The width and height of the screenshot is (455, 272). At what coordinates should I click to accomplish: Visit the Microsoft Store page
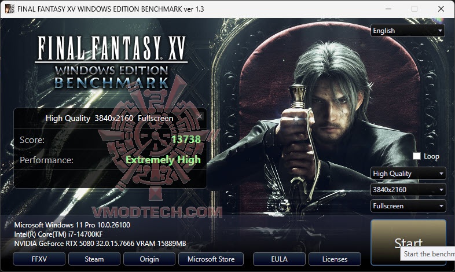(x=211, y=259)
